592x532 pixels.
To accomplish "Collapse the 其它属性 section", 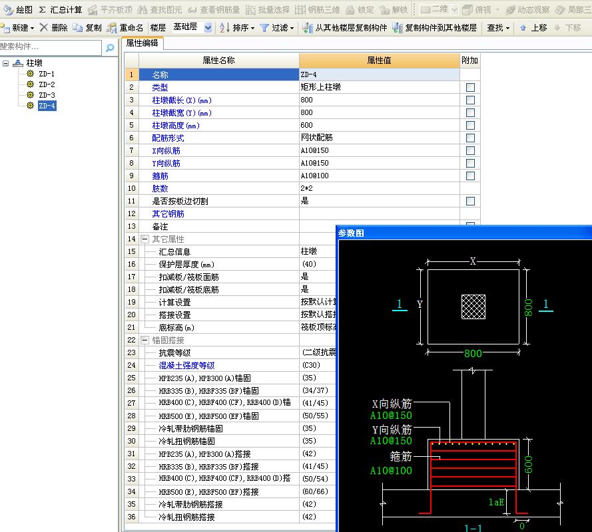I will 145,239.
